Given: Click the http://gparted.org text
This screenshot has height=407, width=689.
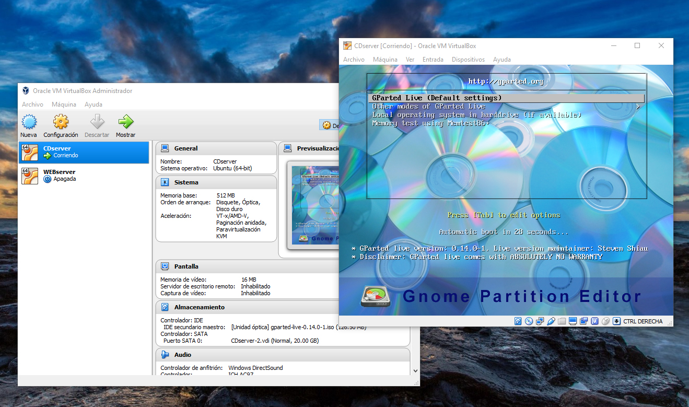Looking at the screenshot, I should pos(506,82).
